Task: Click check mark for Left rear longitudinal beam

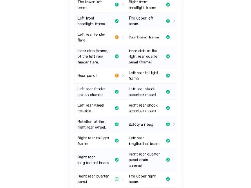Action: coord(168,141)
